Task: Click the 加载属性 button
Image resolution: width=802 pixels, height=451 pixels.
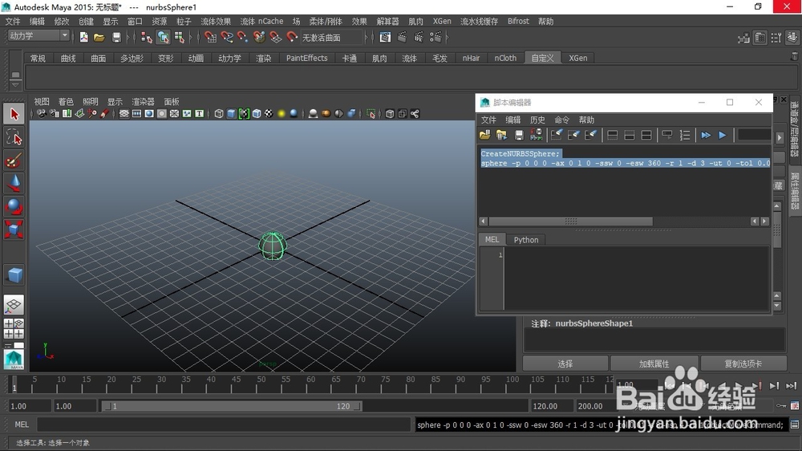Action: coord(654,364)
